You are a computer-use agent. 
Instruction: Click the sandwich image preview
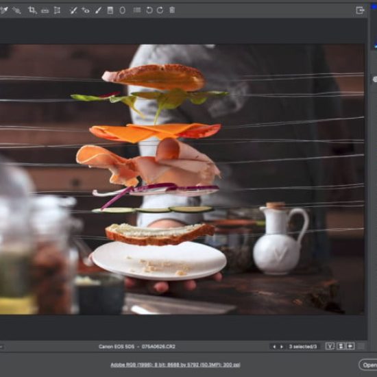(182, 180)
